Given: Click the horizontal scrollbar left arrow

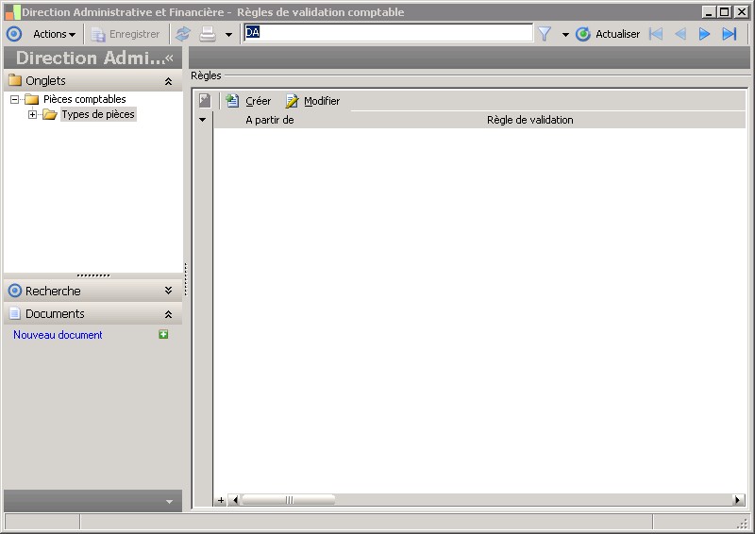Looking at the screenshot, I should 235,500.
